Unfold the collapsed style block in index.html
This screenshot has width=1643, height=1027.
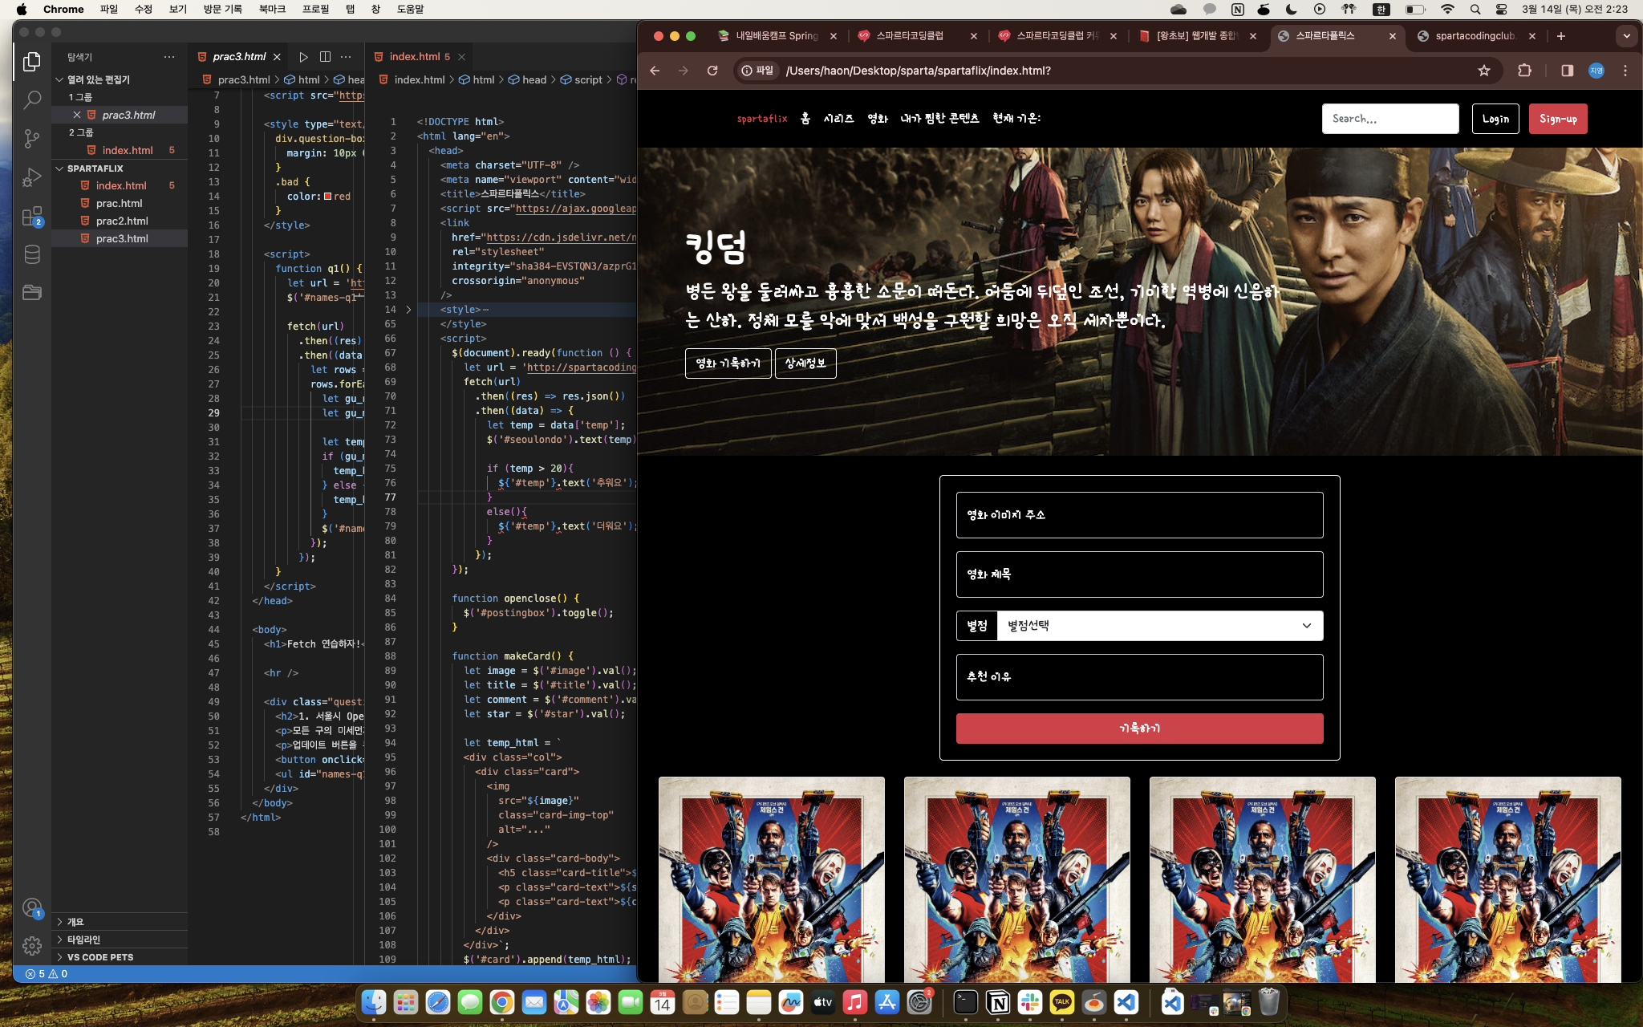(x=408, y=310)
